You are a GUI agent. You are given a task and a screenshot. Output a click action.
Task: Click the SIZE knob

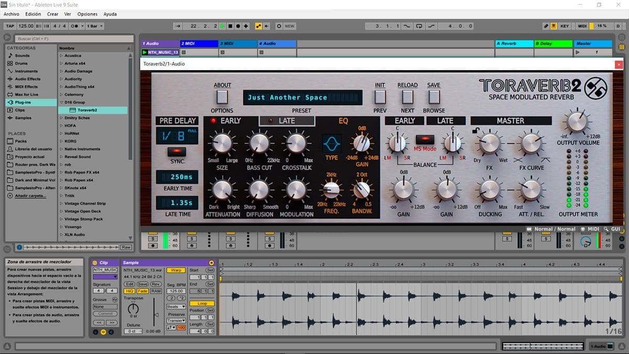pos(222,143)
